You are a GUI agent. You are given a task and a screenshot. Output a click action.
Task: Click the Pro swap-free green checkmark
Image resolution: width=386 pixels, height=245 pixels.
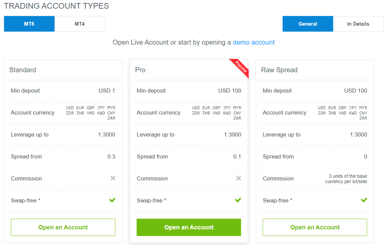pos(238,200)
